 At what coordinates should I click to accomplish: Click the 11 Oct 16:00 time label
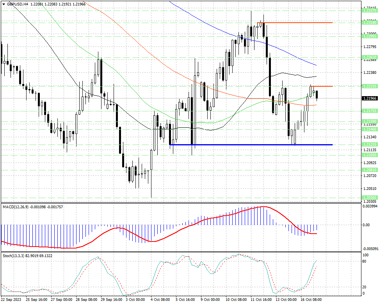[x=261, y=300]
